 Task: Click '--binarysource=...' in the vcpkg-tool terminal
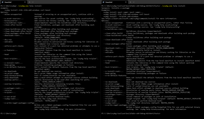[x=112, y=27]
